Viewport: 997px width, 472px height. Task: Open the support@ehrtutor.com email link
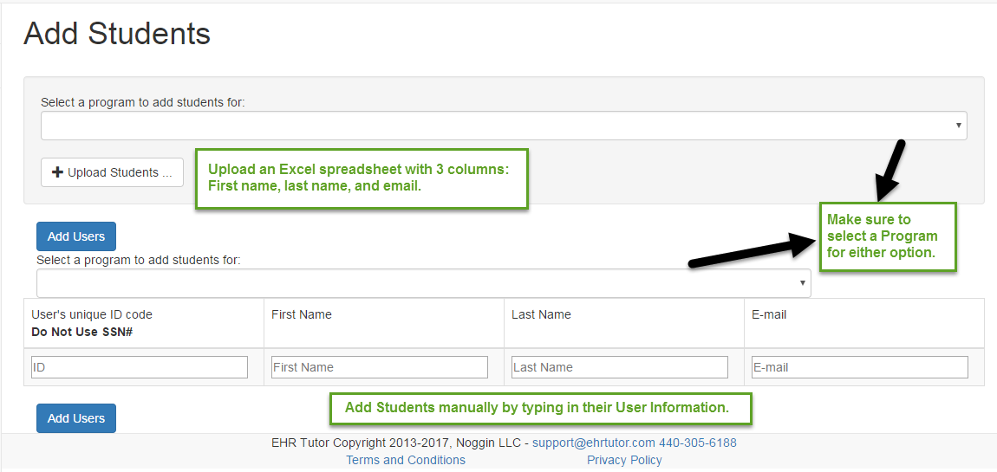click(x=593, y=443)
